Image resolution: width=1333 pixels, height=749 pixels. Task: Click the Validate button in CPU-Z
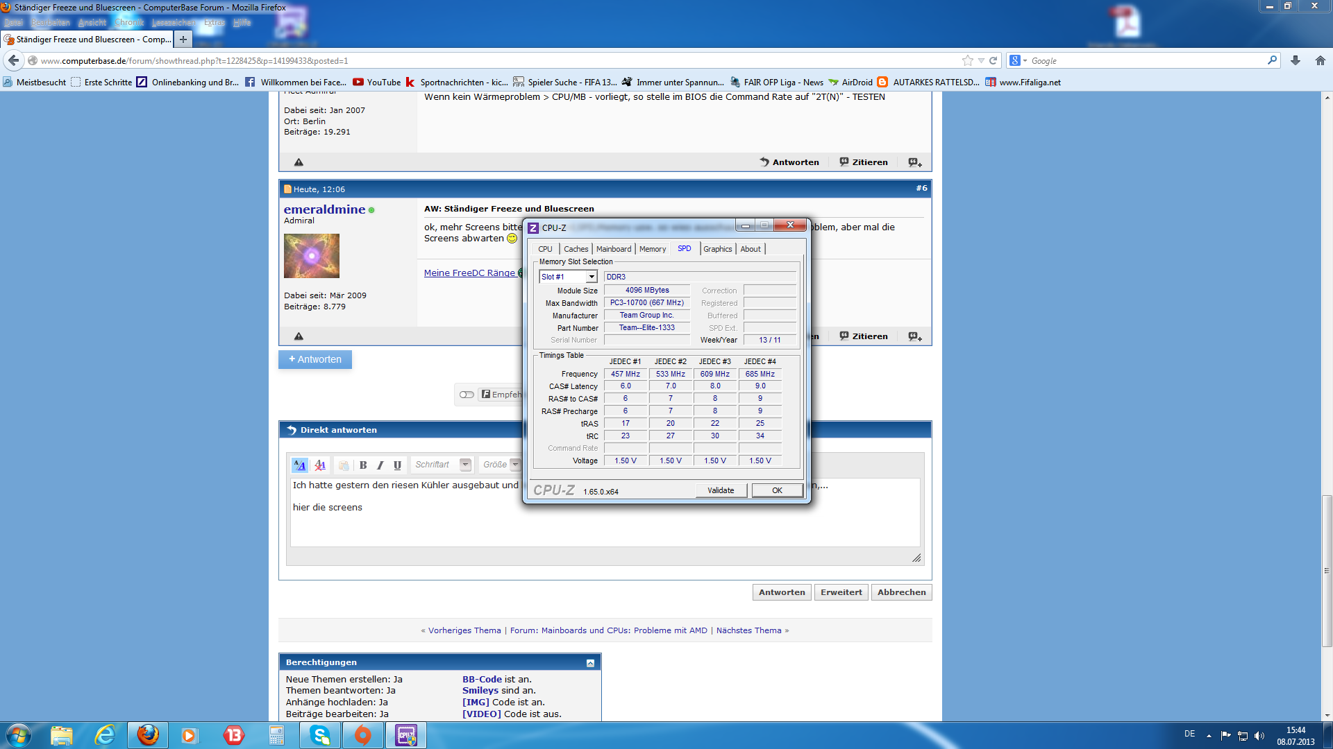(x=721, y=490)
